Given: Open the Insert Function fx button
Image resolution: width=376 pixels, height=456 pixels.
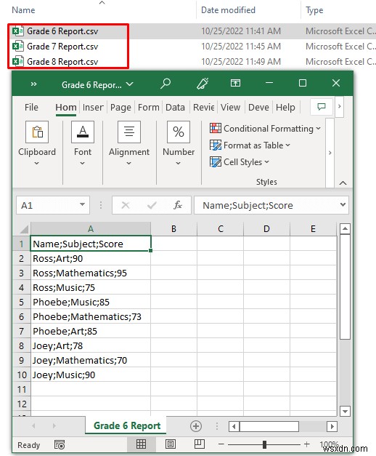Looking at the screenshot, I should 178,205.
